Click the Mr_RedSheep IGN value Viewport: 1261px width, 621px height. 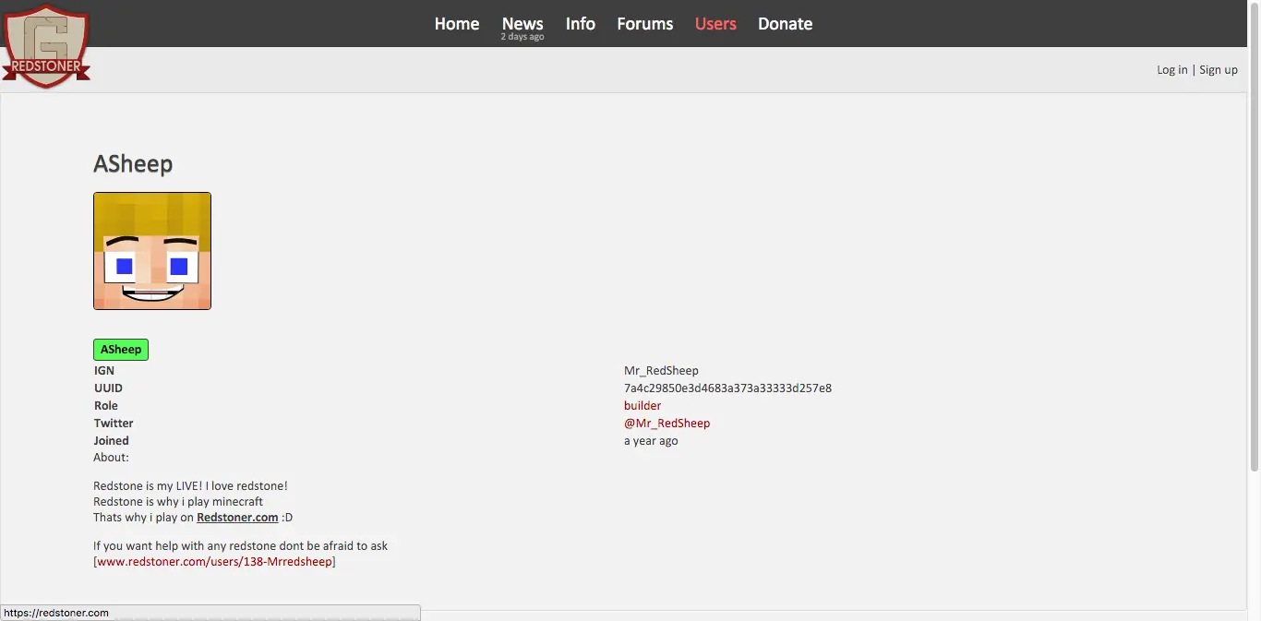click(661, 371)
